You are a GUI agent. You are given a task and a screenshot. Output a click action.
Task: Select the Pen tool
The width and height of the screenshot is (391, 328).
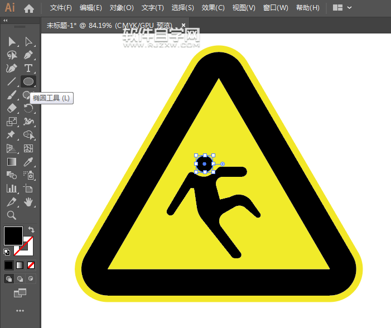coord(28,55)
